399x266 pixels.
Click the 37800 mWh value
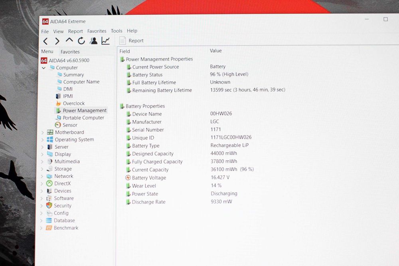pyautogui.click(x=224, y=161)
